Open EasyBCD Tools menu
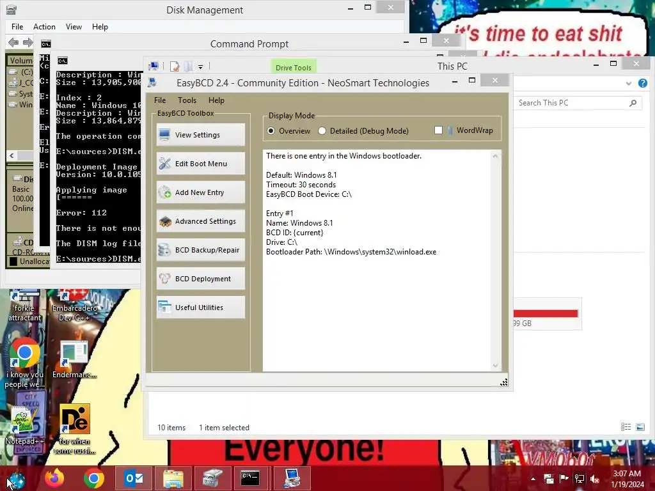655x491 pixels. click(x=187, y=100)
